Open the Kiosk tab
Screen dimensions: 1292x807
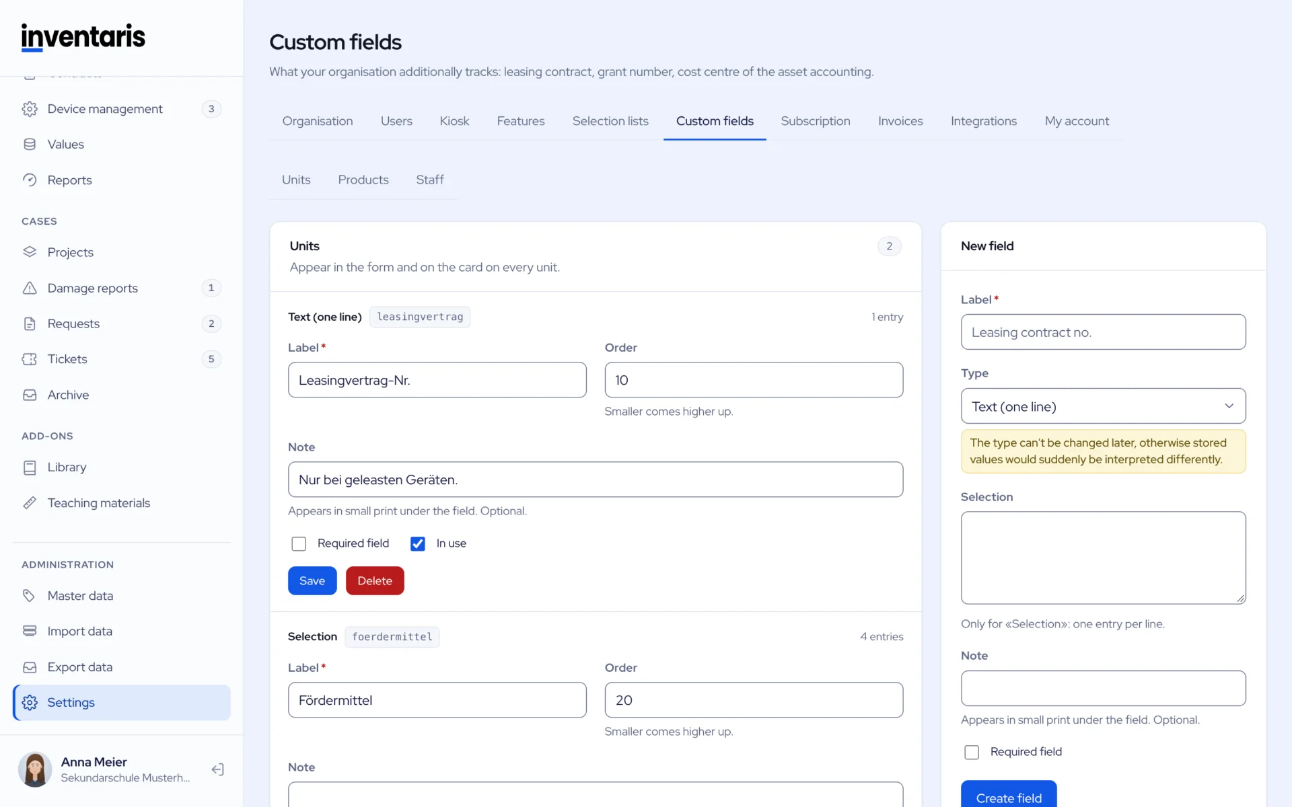454,121
